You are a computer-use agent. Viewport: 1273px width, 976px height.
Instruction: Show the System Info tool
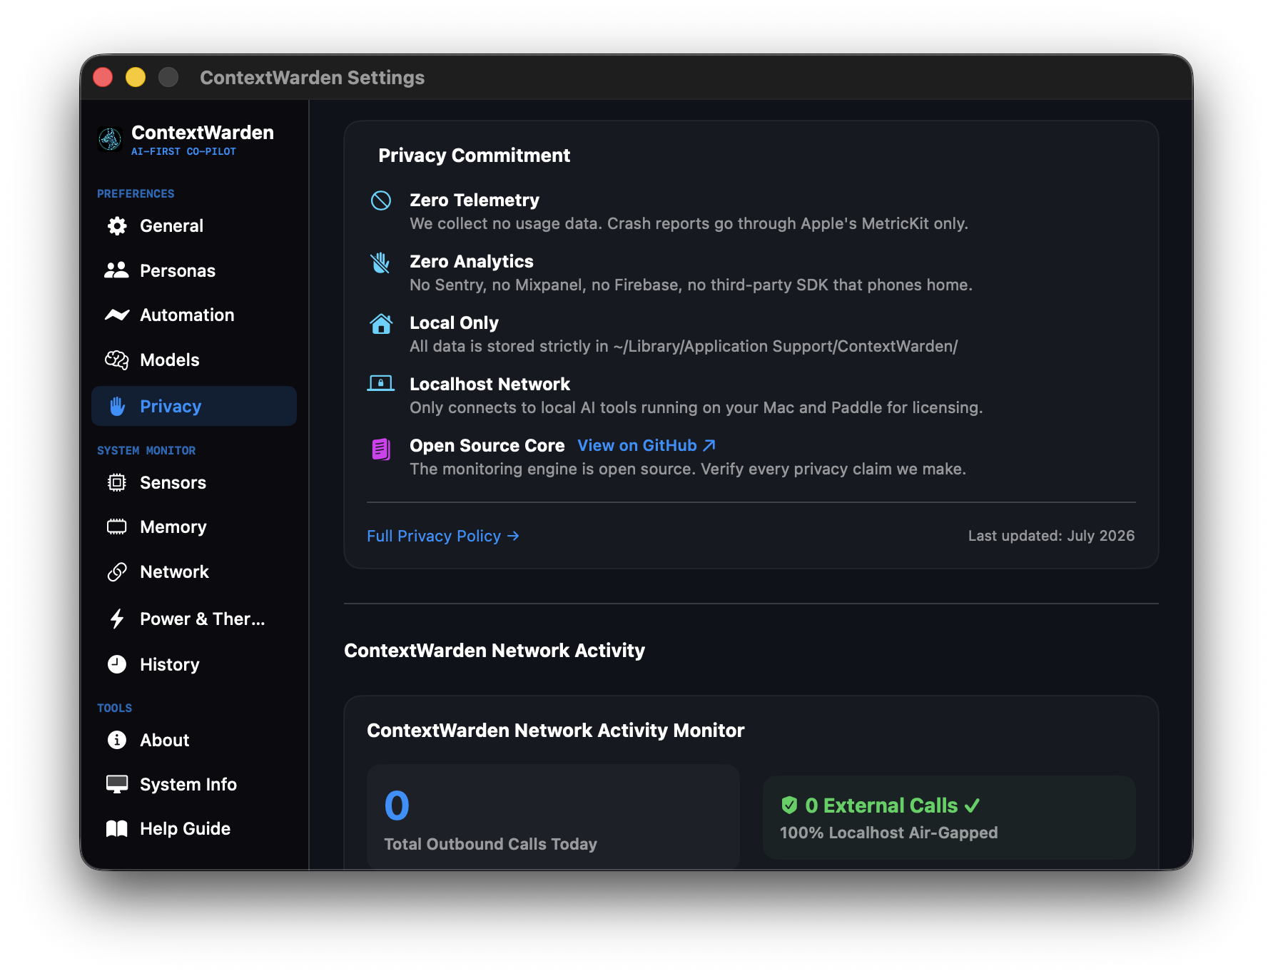click(x=194, y=784)
